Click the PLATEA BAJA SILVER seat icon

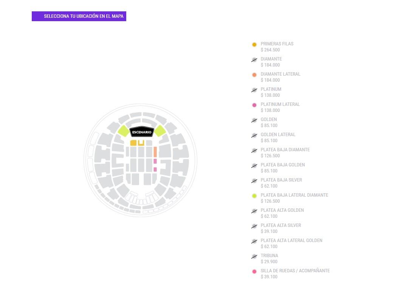[x=254, y=180]
